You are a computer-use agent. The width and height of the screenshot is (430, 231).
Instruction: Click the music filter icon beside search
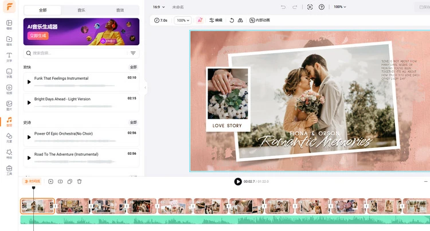pos(133,53)
